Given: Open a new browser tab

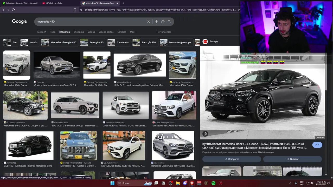Looking at the screenshot, I should coord(123,3).
